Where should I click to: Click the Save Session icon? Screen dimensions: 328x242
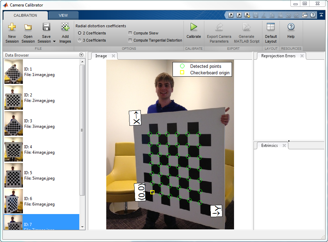click(x=46, y=27)
